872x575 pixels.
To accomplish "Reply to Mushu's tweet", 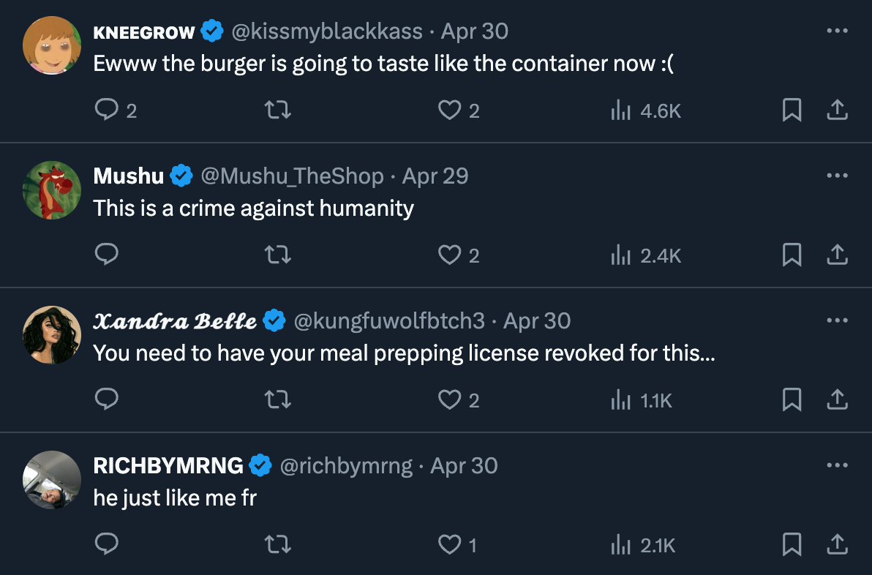I will (x=108, y=255).
